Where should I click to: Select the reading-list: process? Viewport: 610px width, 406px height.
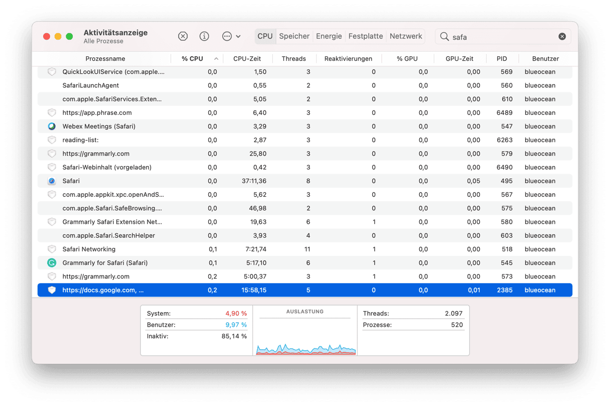[x=80, y=140]
